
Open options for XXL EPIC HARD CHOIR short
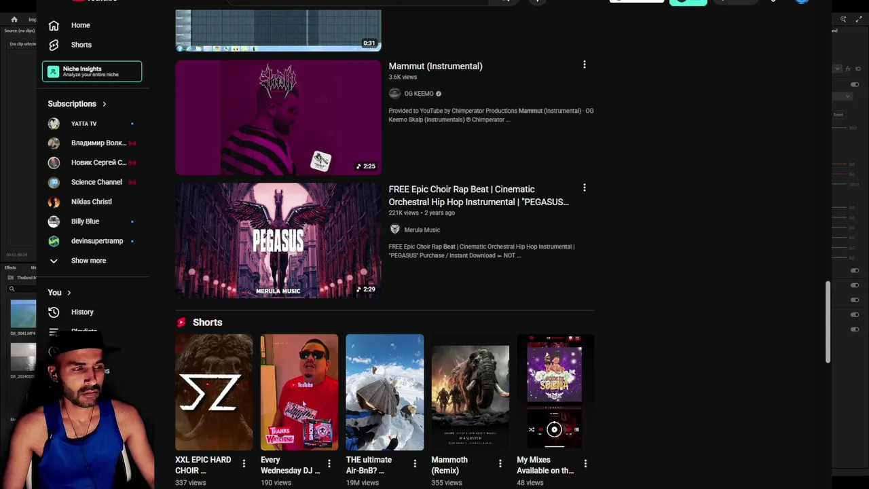pyautogui.click(x=244, y=463)
